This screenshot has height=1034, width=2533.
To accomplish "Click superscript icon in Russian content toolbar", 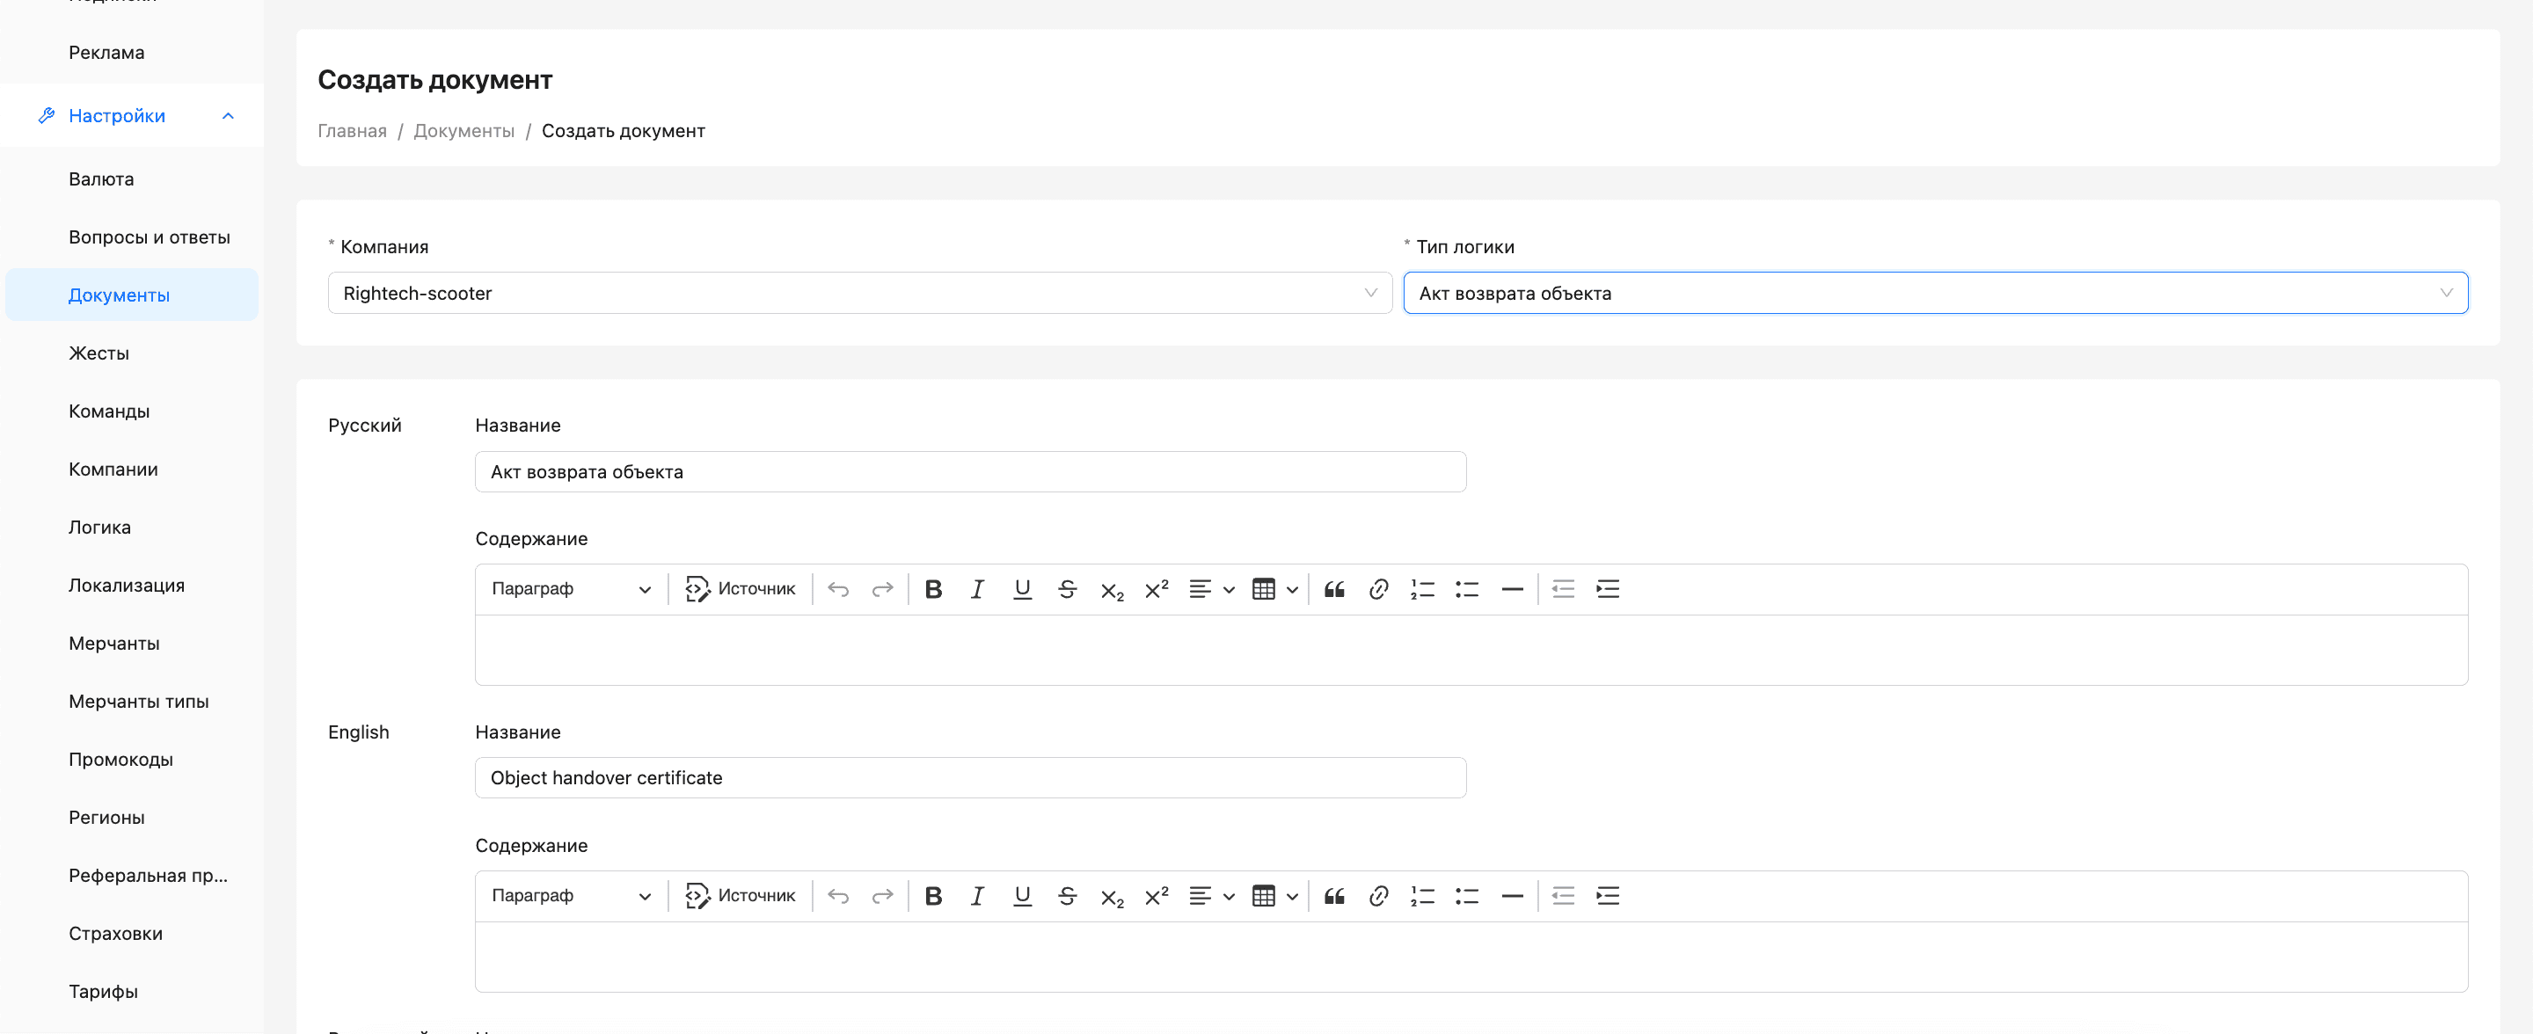I will (x=1157, y=589).
